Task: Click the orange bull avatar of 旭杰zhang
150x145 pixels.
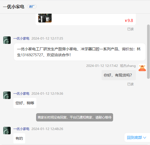Action: 142,68
